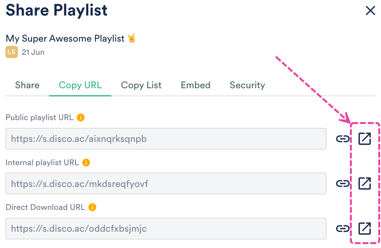
Task: Focus the Internal playlist URL field
Action: click(x=166, y=183)
